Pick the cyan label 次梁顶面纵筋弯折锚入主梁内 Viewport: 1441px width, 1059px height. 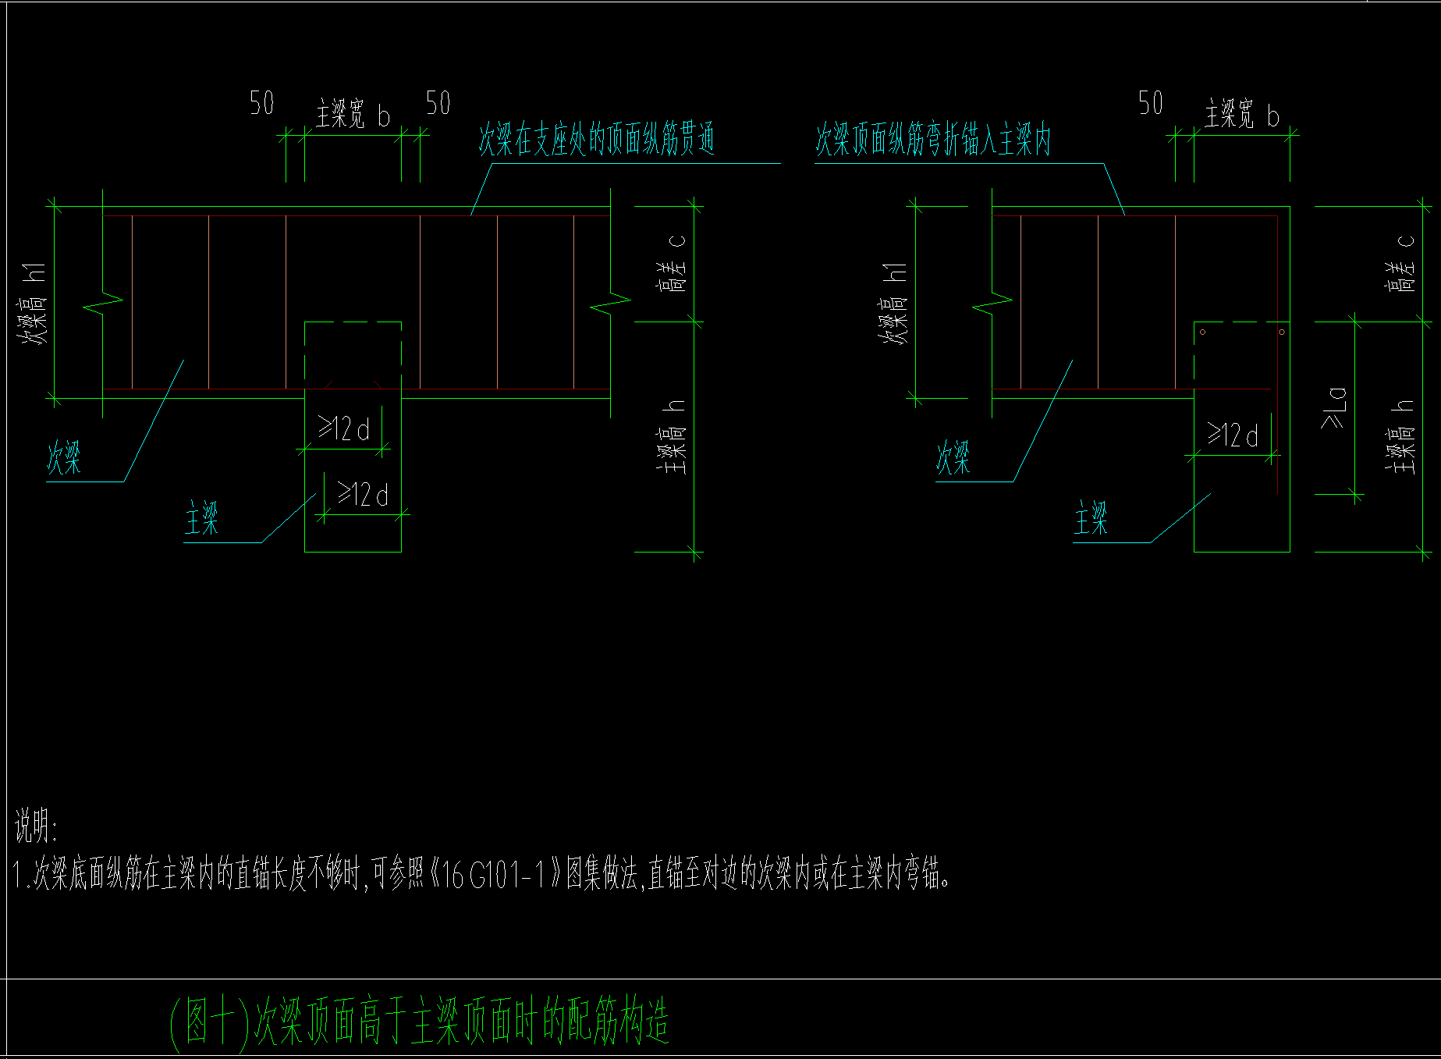pyautogui.click(x=934, y=140)
